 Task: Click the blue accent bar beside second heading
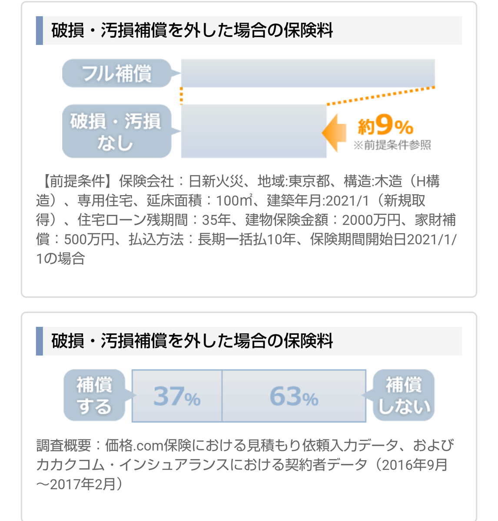pyautogui.click(x=40, y=341)
